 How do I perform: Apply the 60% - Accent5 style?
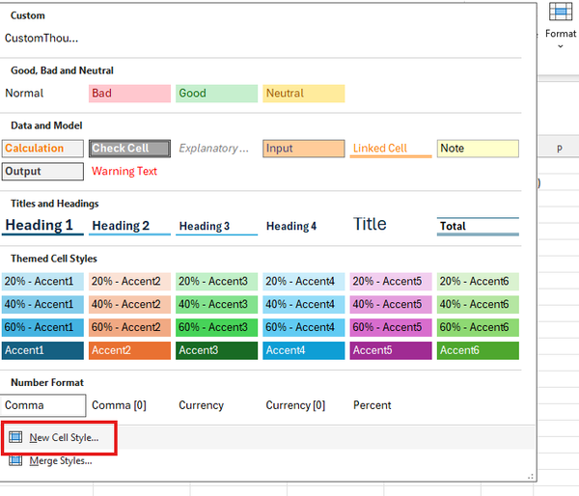390,327
